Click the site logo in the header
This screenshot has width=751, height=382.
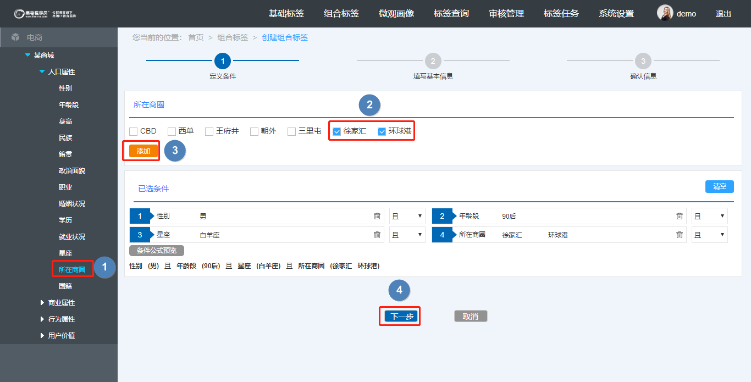(45, 13)
